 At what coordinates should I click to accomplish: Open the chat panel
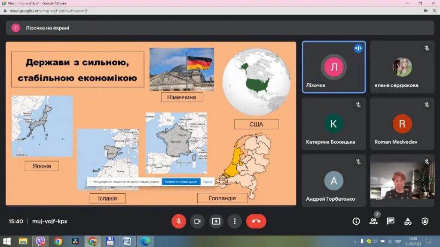pyautogui.click(x=390, y=221)
